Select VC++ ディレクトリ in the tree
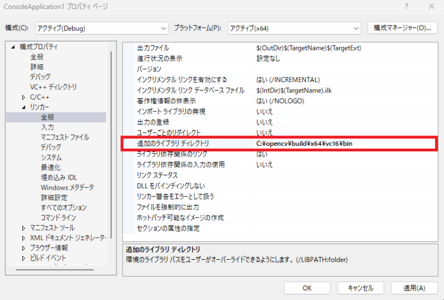The width and height of the screenshot is (444, 300). click(x=53, y=87)
